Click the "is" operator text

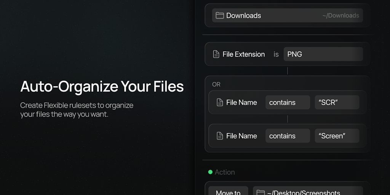click(x=276, y=54)
